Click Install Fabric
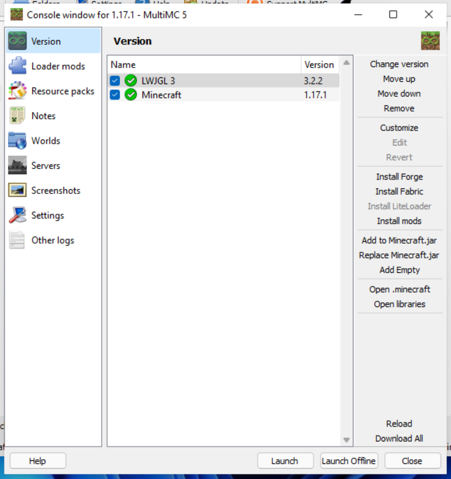451x479 pixels. click(399, 192)
